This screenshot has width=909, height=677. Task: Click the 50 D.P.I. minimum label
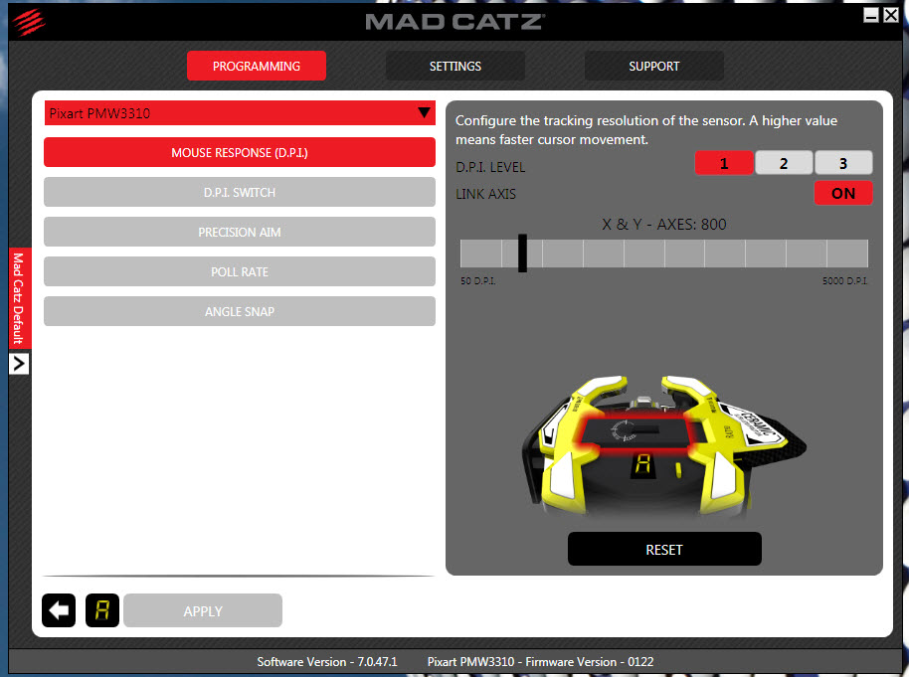(478, 281)
